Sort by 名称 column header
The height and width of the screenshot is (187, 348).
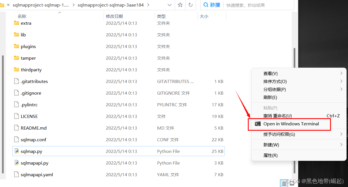22,16
